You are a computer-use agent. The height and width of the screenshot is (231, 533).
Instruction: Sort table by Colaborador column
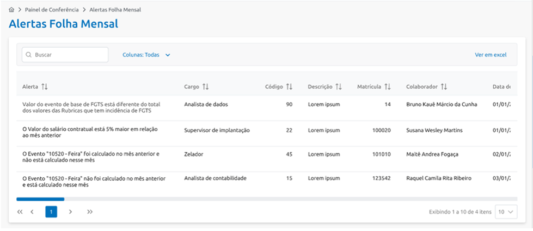point(444,87)
